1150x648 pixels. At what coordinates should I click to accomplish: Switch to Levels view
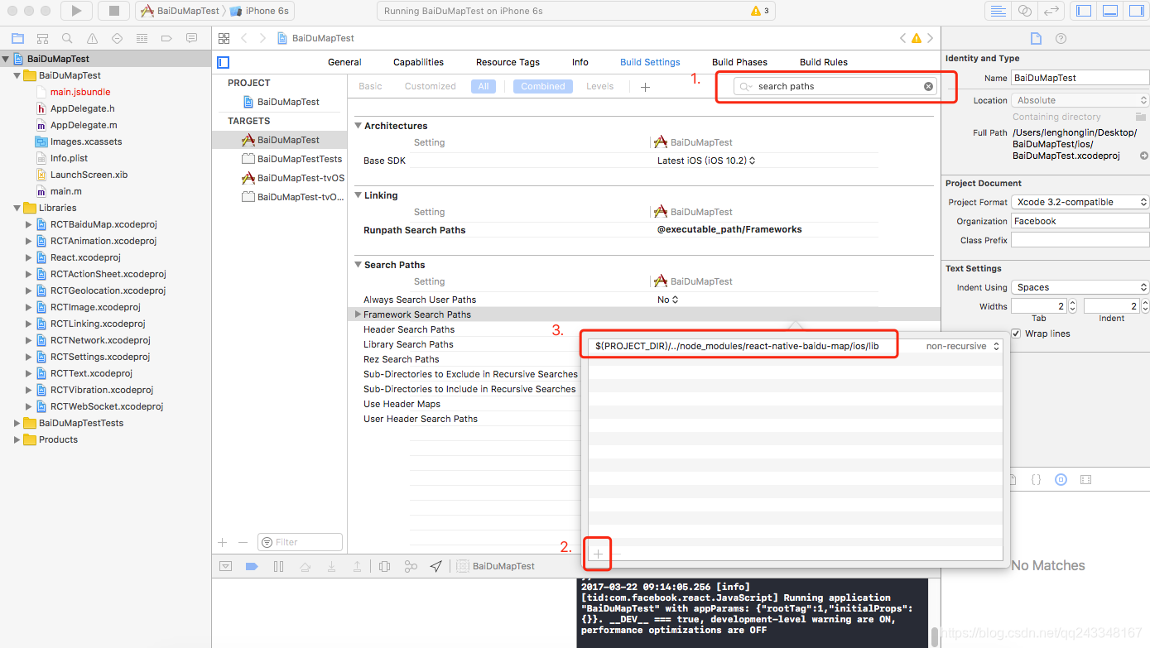(x=599, y=86)
